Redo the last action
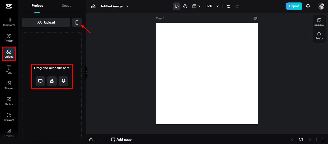 click(x=237, y=6)
